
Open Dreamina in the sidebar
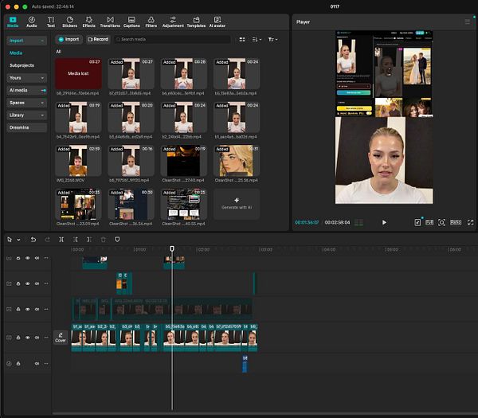[x=26, y=127]
